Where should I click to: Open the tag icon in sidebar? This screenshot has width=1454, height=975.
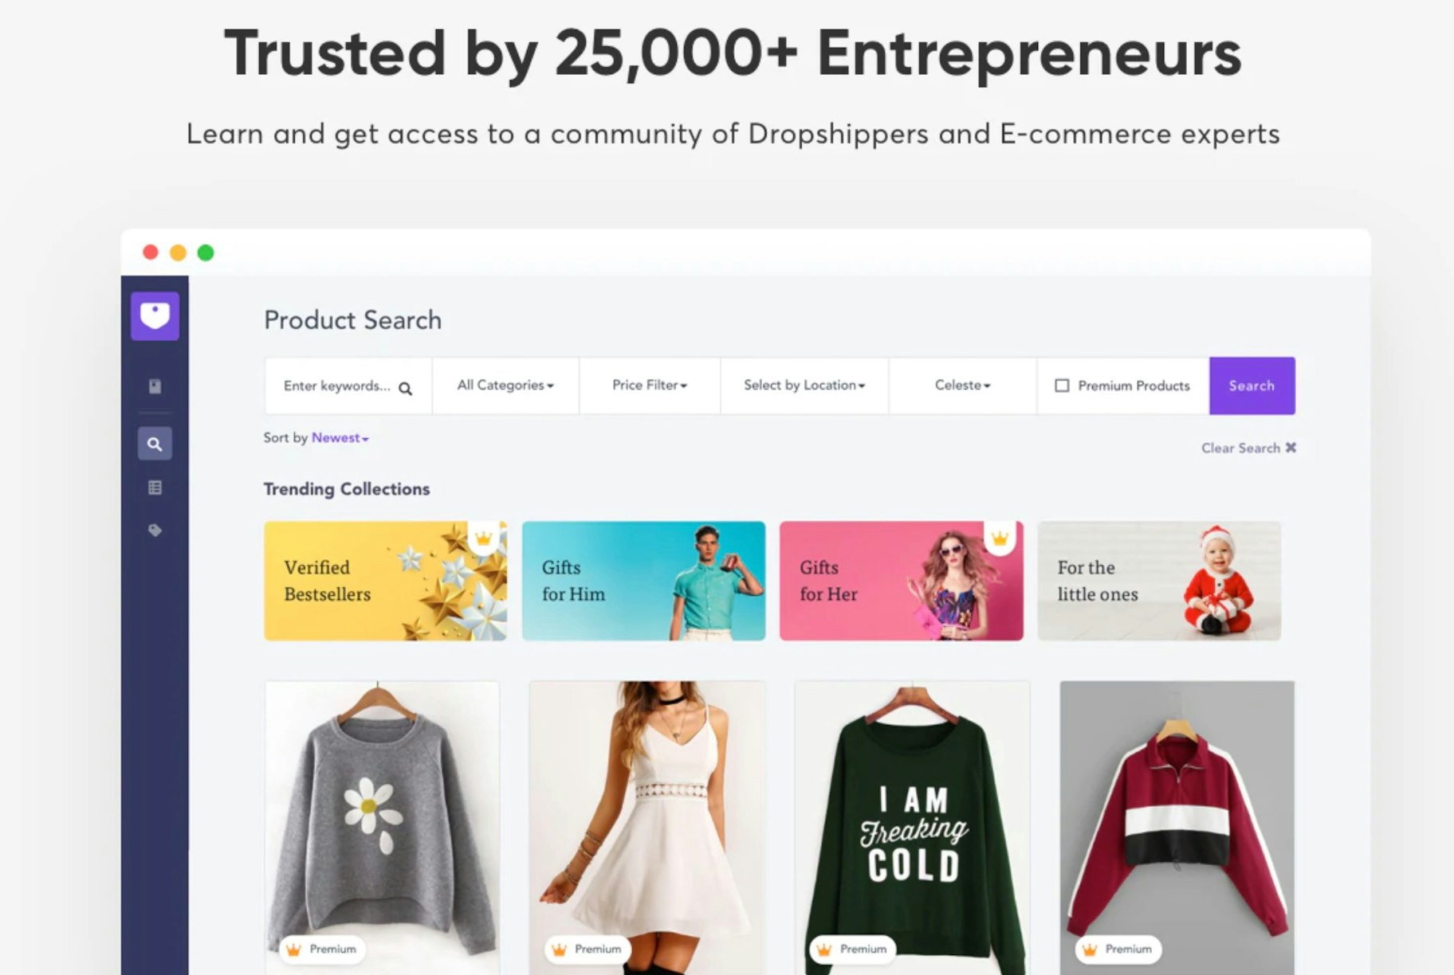click(155, 531)
